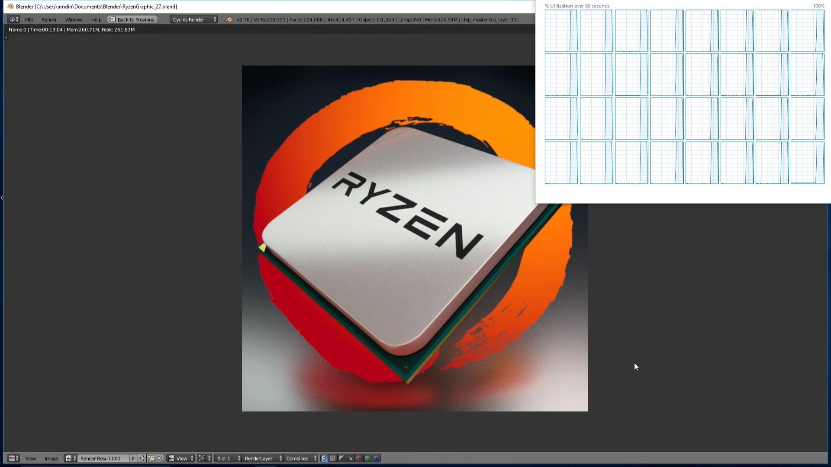Image resolution: width=831 pixels, height=467 pixels.
Task: Open the View mode dropdown in footer
Action: pos(181,458)
